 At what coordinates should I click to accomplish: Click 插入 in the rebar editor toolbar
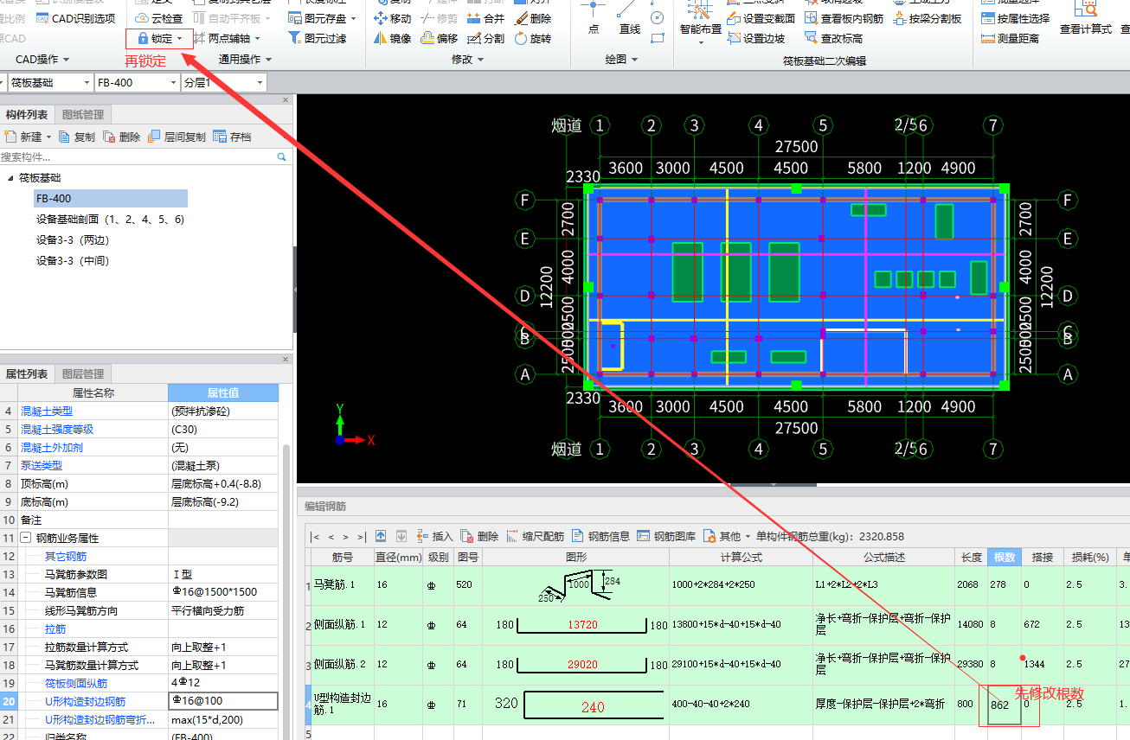pos(434,536)
